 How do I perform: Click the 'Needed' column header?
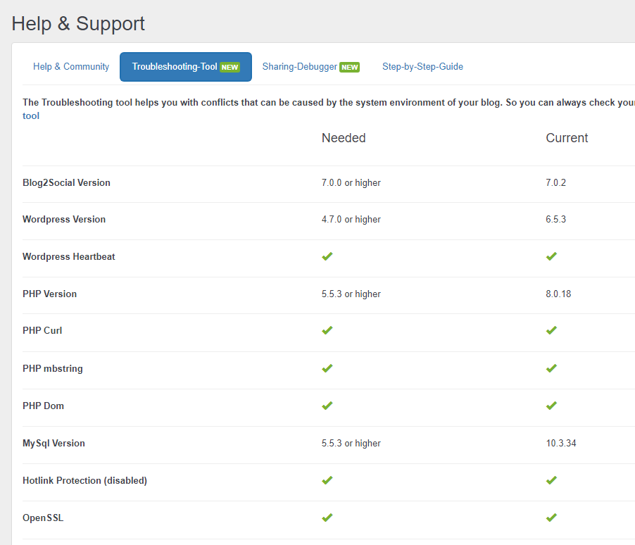point(344,138)
